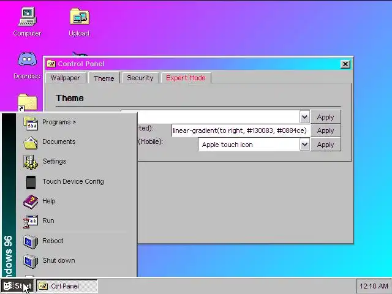Click the linear-gradient text input field

click(241, 130)
